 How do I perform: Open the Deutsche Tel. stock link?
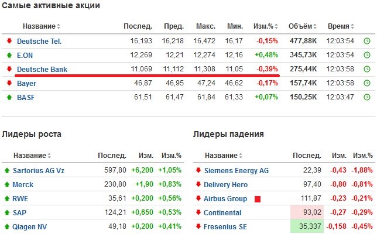pyautogui.click(x=39, y=42)
